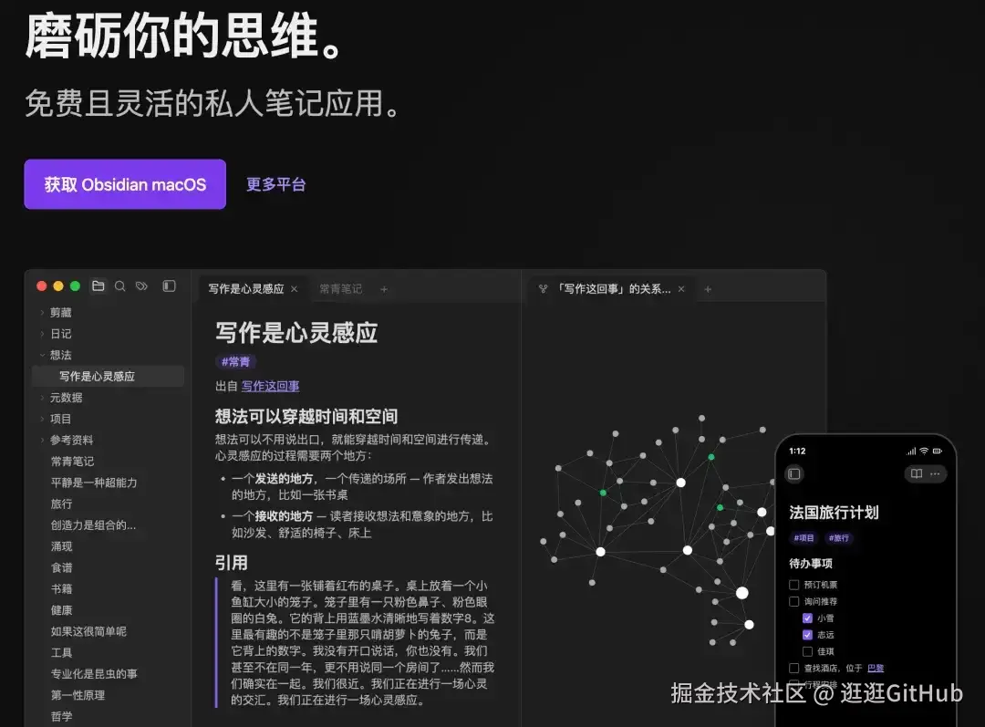Toggle the left sidebar panel icon
985x727 pixels.
click(169, 286)
